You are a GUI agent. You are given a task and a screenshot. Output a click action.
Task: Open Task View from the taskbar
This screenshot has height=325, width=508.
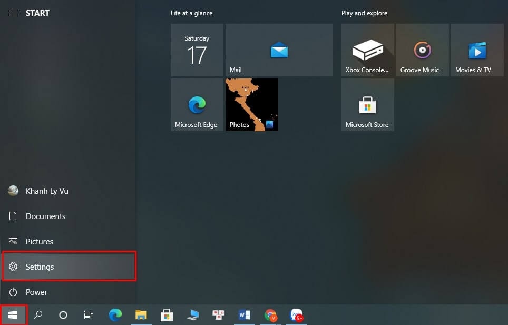[x=89, y=314]
